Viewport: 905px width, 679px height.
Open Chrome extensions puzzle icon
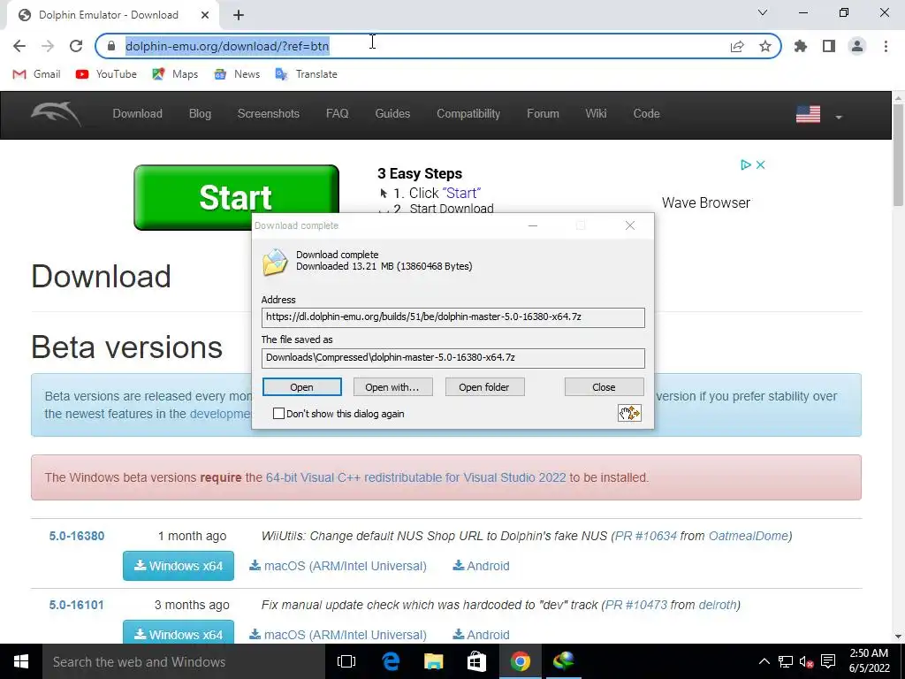[801, 46]
